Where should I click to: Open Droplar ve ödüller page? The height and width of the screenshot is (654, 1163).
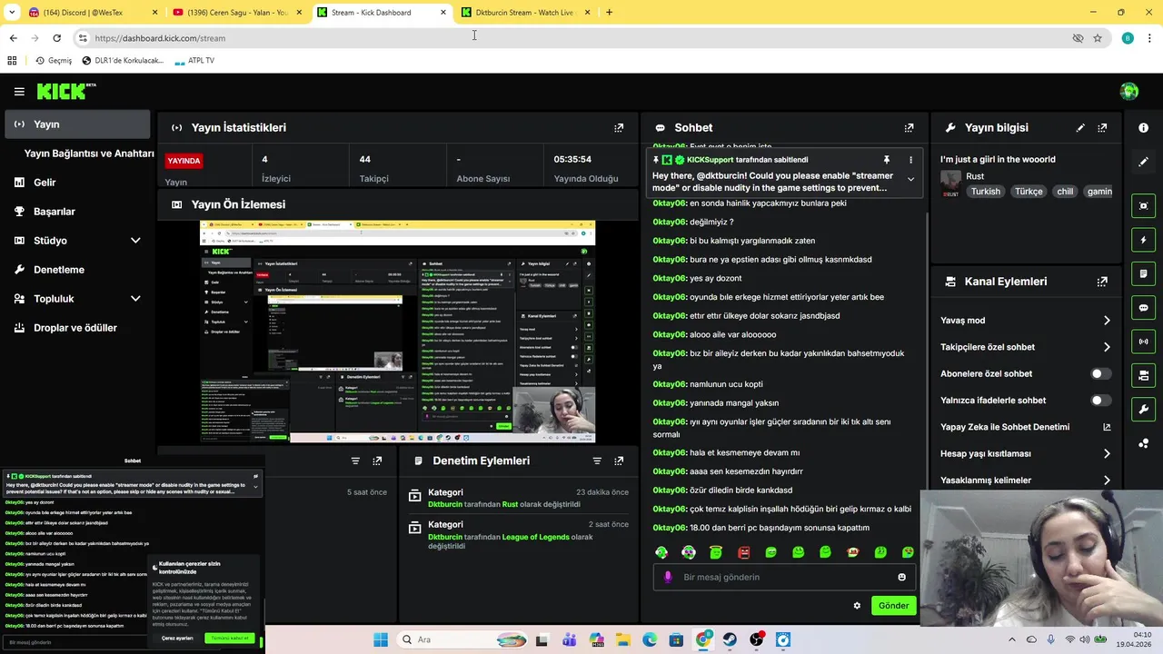click(x=77, y=328)
